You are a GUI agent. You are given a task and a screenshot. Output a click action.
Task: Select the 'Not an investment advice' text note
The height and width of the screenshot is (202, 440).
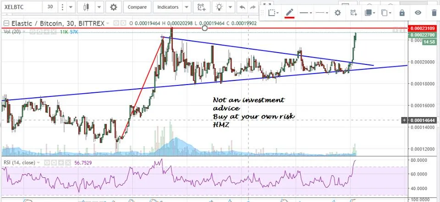tap(254, 112)
